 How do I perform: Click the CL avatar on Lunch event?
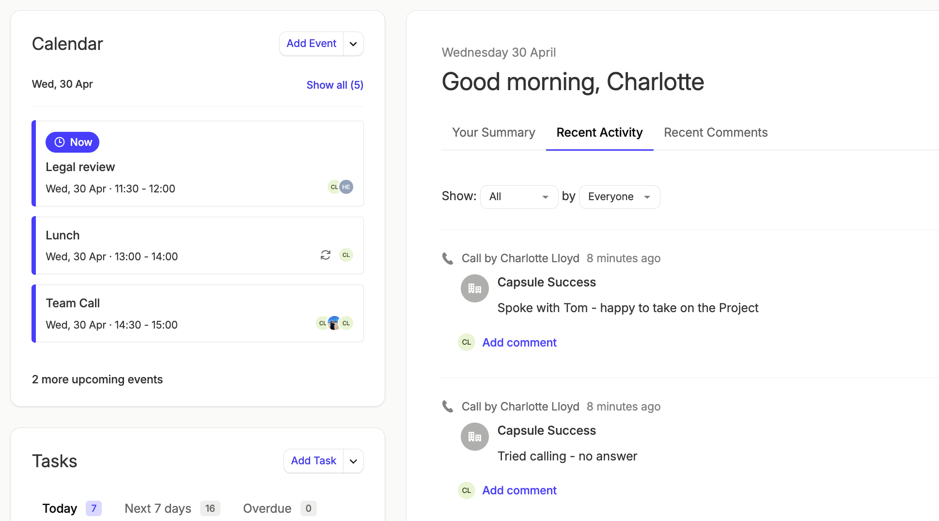346,255
